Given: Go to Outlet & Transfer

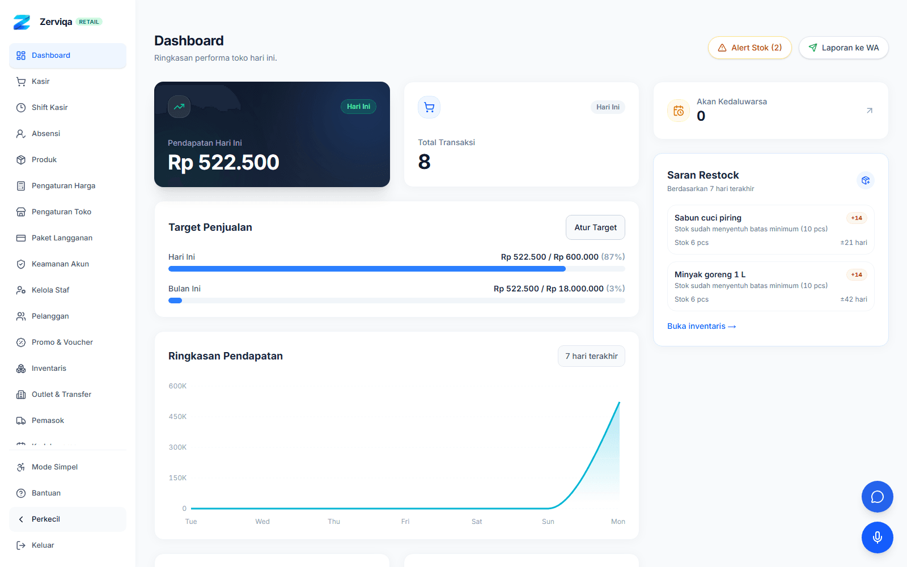Looking at the screenshot, I should tap(67, 395).
